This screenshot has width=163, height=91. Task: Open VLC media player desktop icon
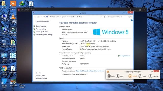(x=13, y=18)
